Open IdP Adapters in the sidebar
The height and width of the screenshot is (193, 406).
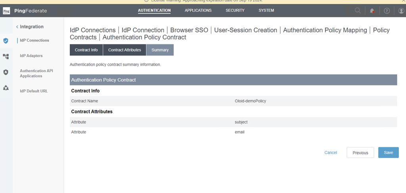31,56
